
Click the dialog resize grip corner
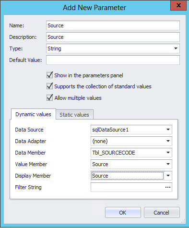click(183, 221)
